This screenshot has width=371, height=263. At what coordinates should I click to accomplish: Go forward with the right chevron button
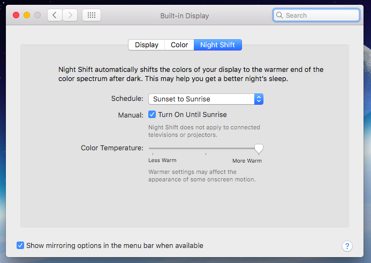pyautogui.click(x=70, y=16)
